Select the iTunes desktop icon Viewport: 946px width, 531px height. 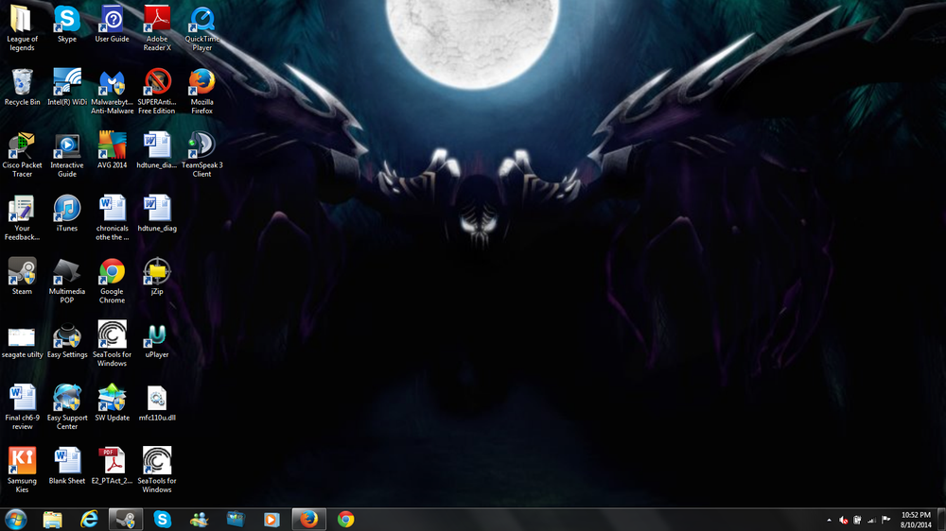pyautogui.click(x=67, y=214)
